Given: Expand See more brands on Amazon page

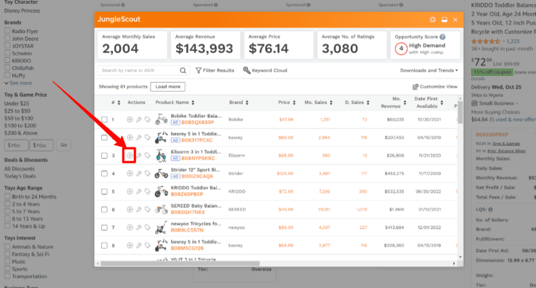Looking at the screenshot, I should tap(18, 83).
